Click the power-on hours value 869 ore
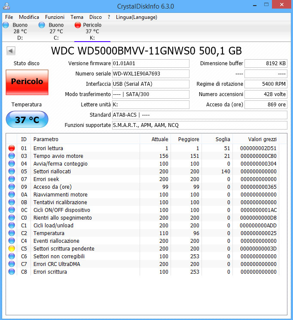 click(x=266, y=105)
